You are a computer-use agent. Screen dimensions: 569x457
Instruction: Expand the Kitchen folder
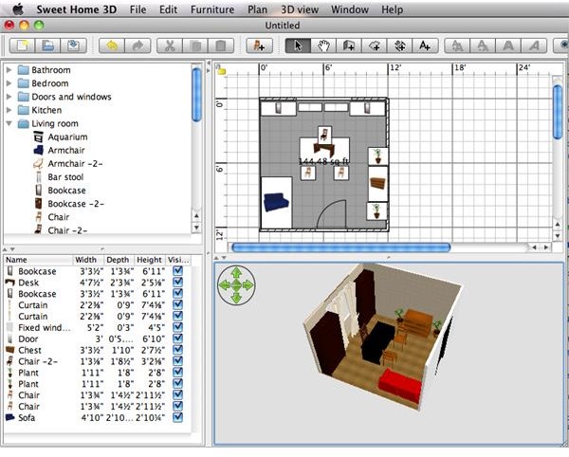[x=9, y=110]
